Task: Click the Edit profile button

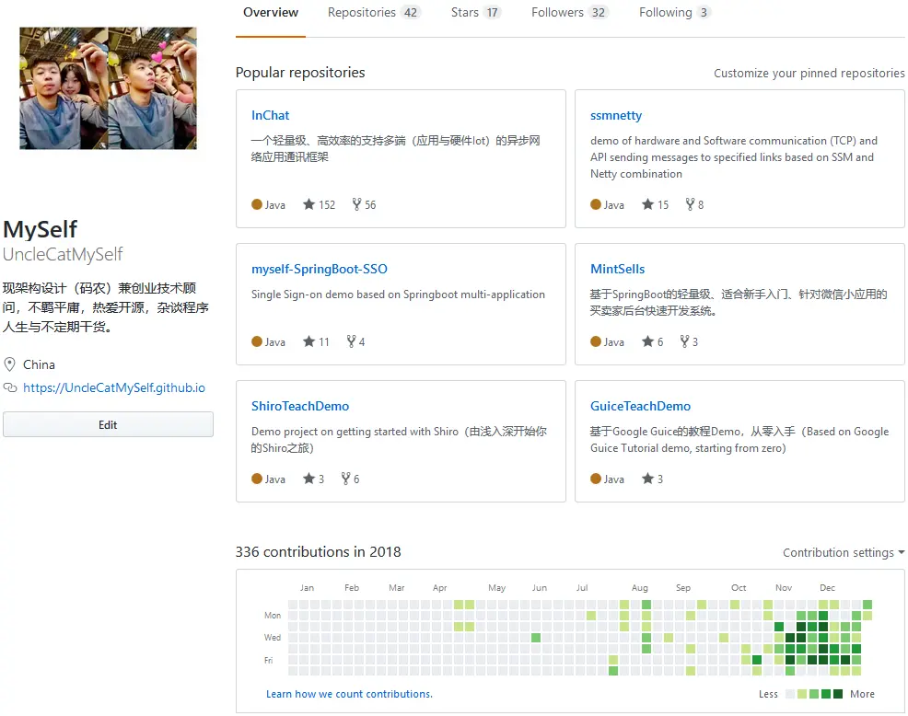Action: (x=108, y=425)
